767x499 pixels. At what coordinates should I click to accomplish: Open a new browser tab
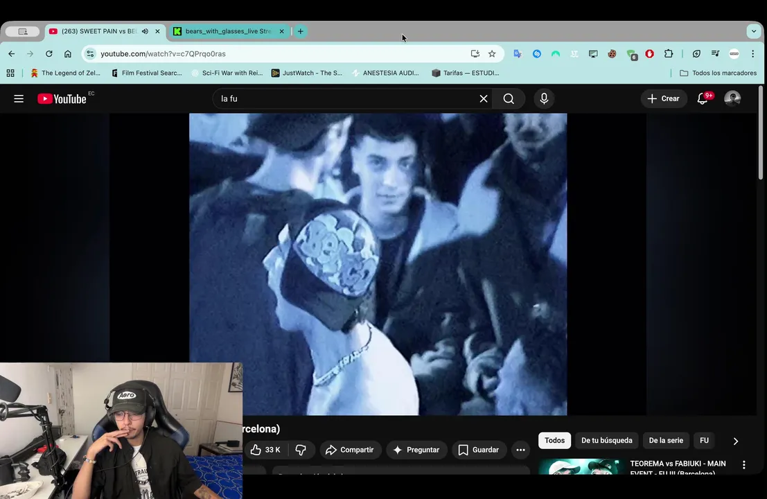coord(300,31)
